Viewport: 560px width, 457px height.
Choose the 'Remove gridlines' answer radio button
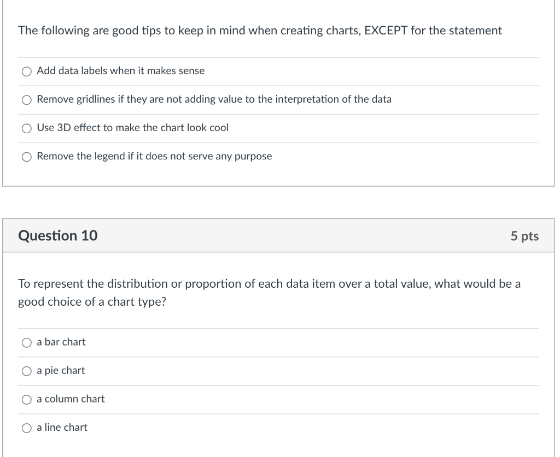[27, 100]
